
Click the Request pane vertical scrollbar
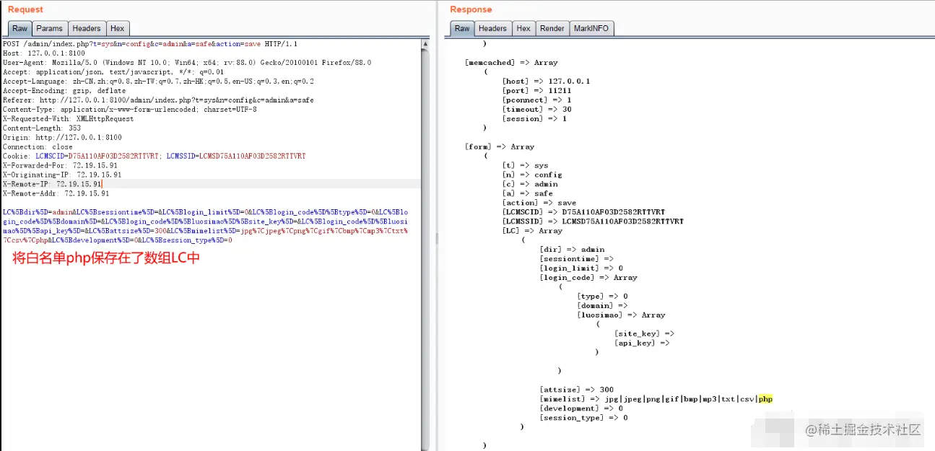(425, 245)
